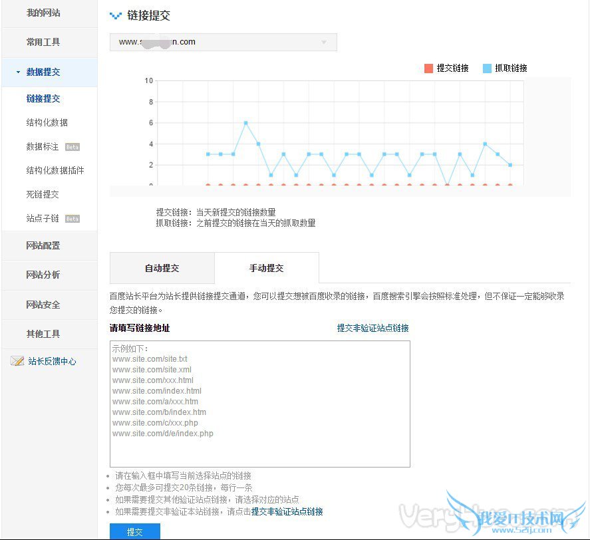Open the 站长反馈中心 link
The image size is (590, 540).
(x=52, y=361)
